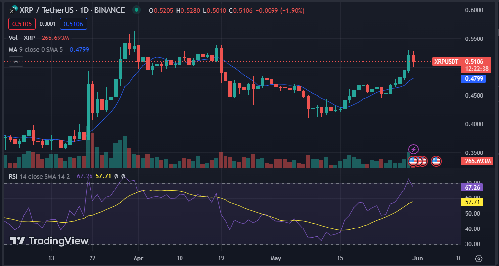The image size is (499, 266).
Task: Select the blue 0.5106 buy price button
Action: coord(73,24)
